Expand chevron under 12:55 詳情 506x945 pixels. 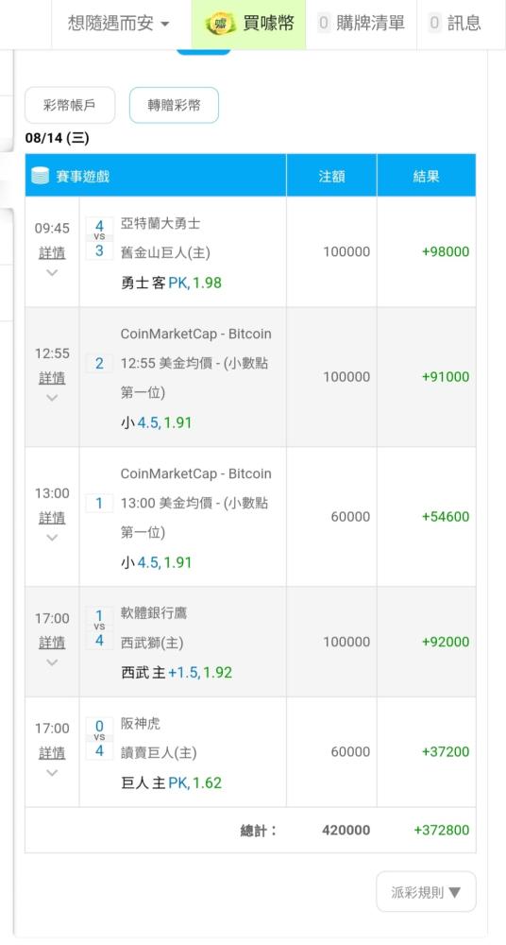[52, 398]
